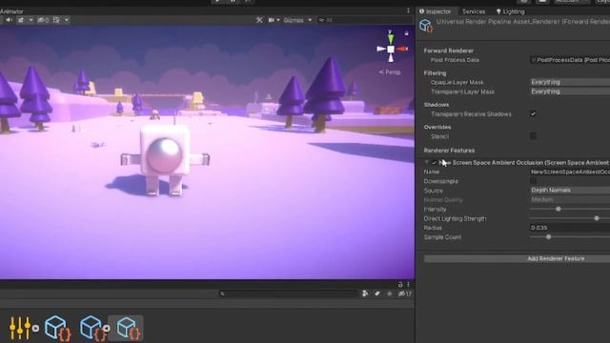The image size is (610, 343).
Task: Open component editor tools wrench icon
Action: tap(259, 20)
